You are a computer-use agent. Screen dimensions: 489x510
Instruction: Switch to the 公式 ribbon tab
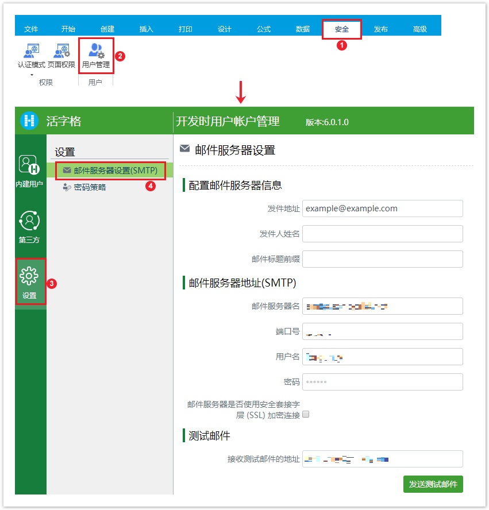[x=264, y=29]
